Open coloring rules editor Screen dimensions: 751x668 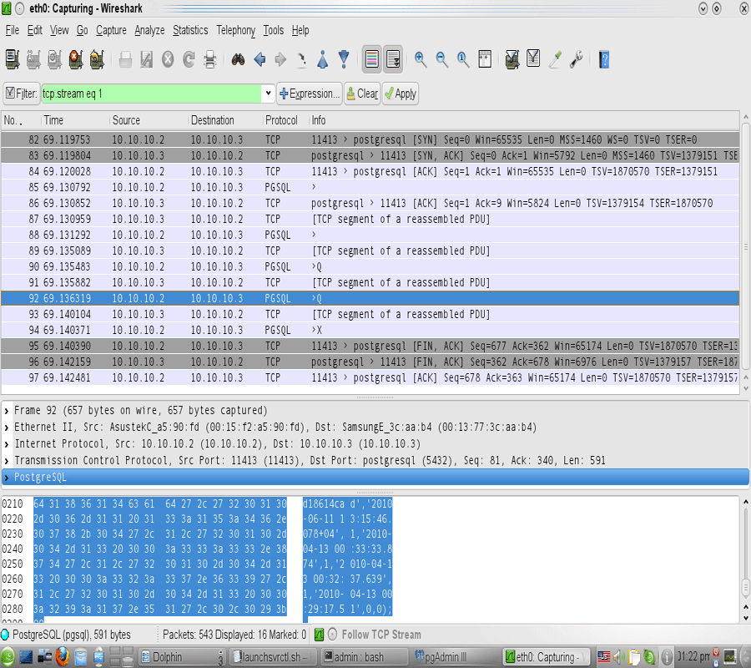coord(555,59)
